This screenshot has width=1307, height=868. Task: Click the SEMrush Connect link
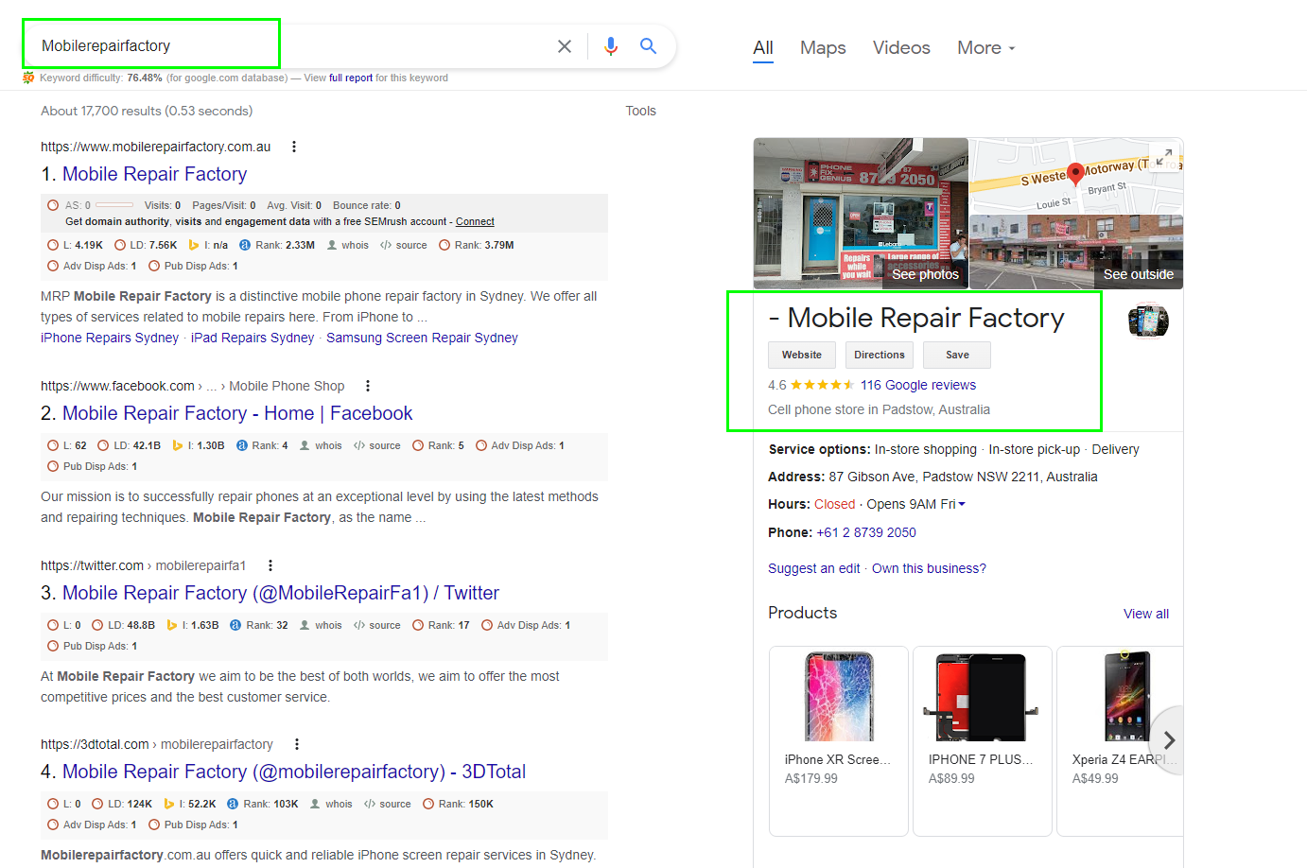[x=475, y=221]
